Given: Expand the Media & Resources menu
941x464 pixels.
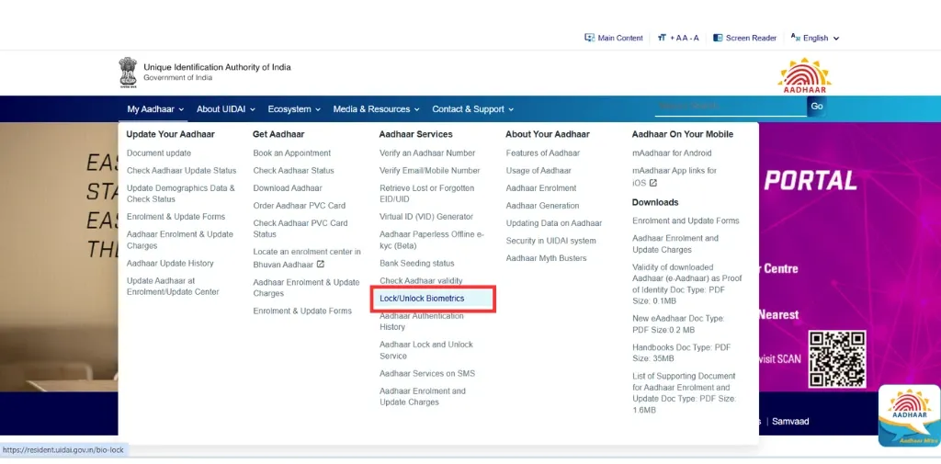Looking at the screenshot, I should [376, 109].
